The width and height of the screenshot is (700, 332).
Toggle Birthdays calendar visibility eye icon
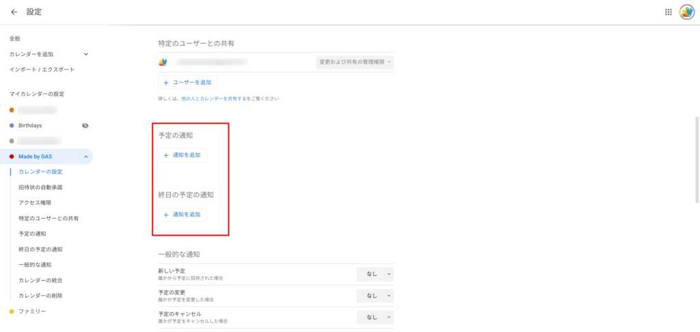(x=85, y=126)
